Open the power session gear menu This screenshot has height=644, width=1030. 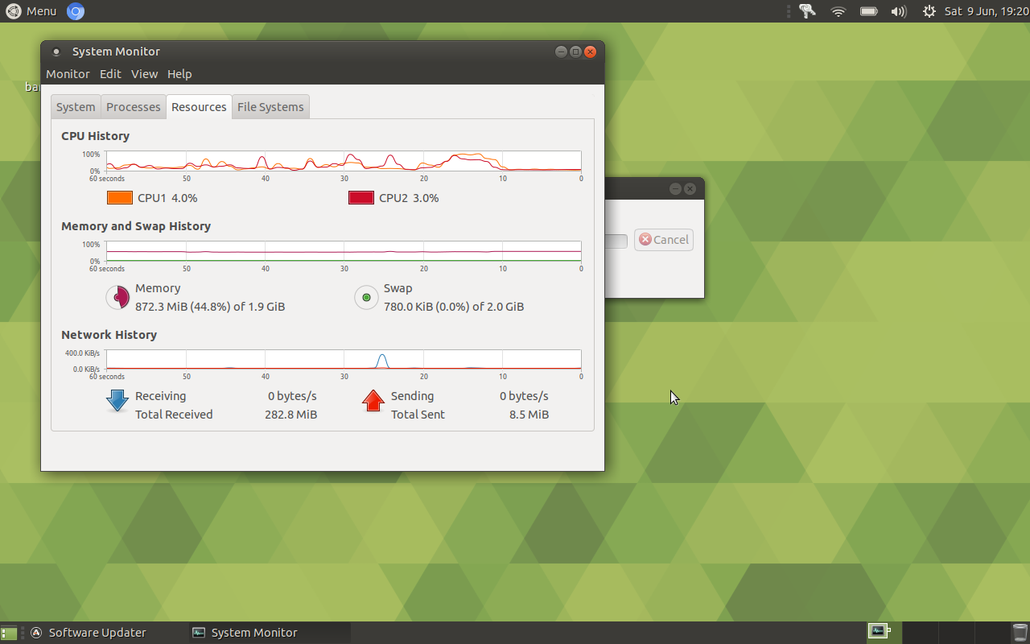point(929,11)
